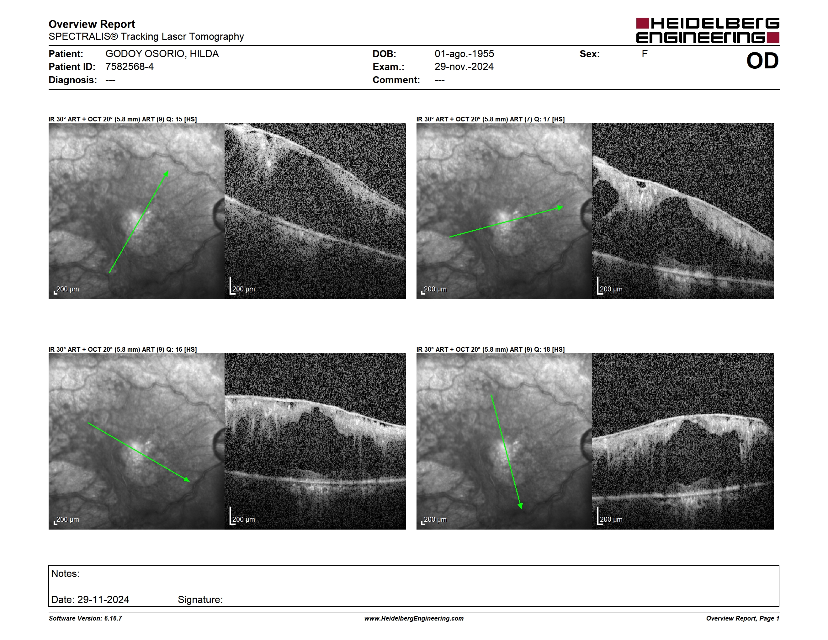Open the Q: 17 infrared fundus image

pos(504,211)
